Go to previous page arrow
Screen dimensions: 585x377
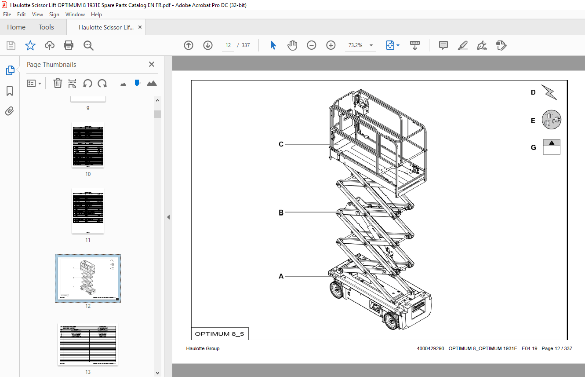(x=189, y=45)
